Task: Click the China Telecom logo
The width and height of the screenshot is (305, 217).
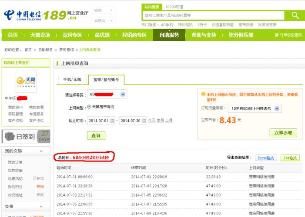Action: (x=23, y=15)
